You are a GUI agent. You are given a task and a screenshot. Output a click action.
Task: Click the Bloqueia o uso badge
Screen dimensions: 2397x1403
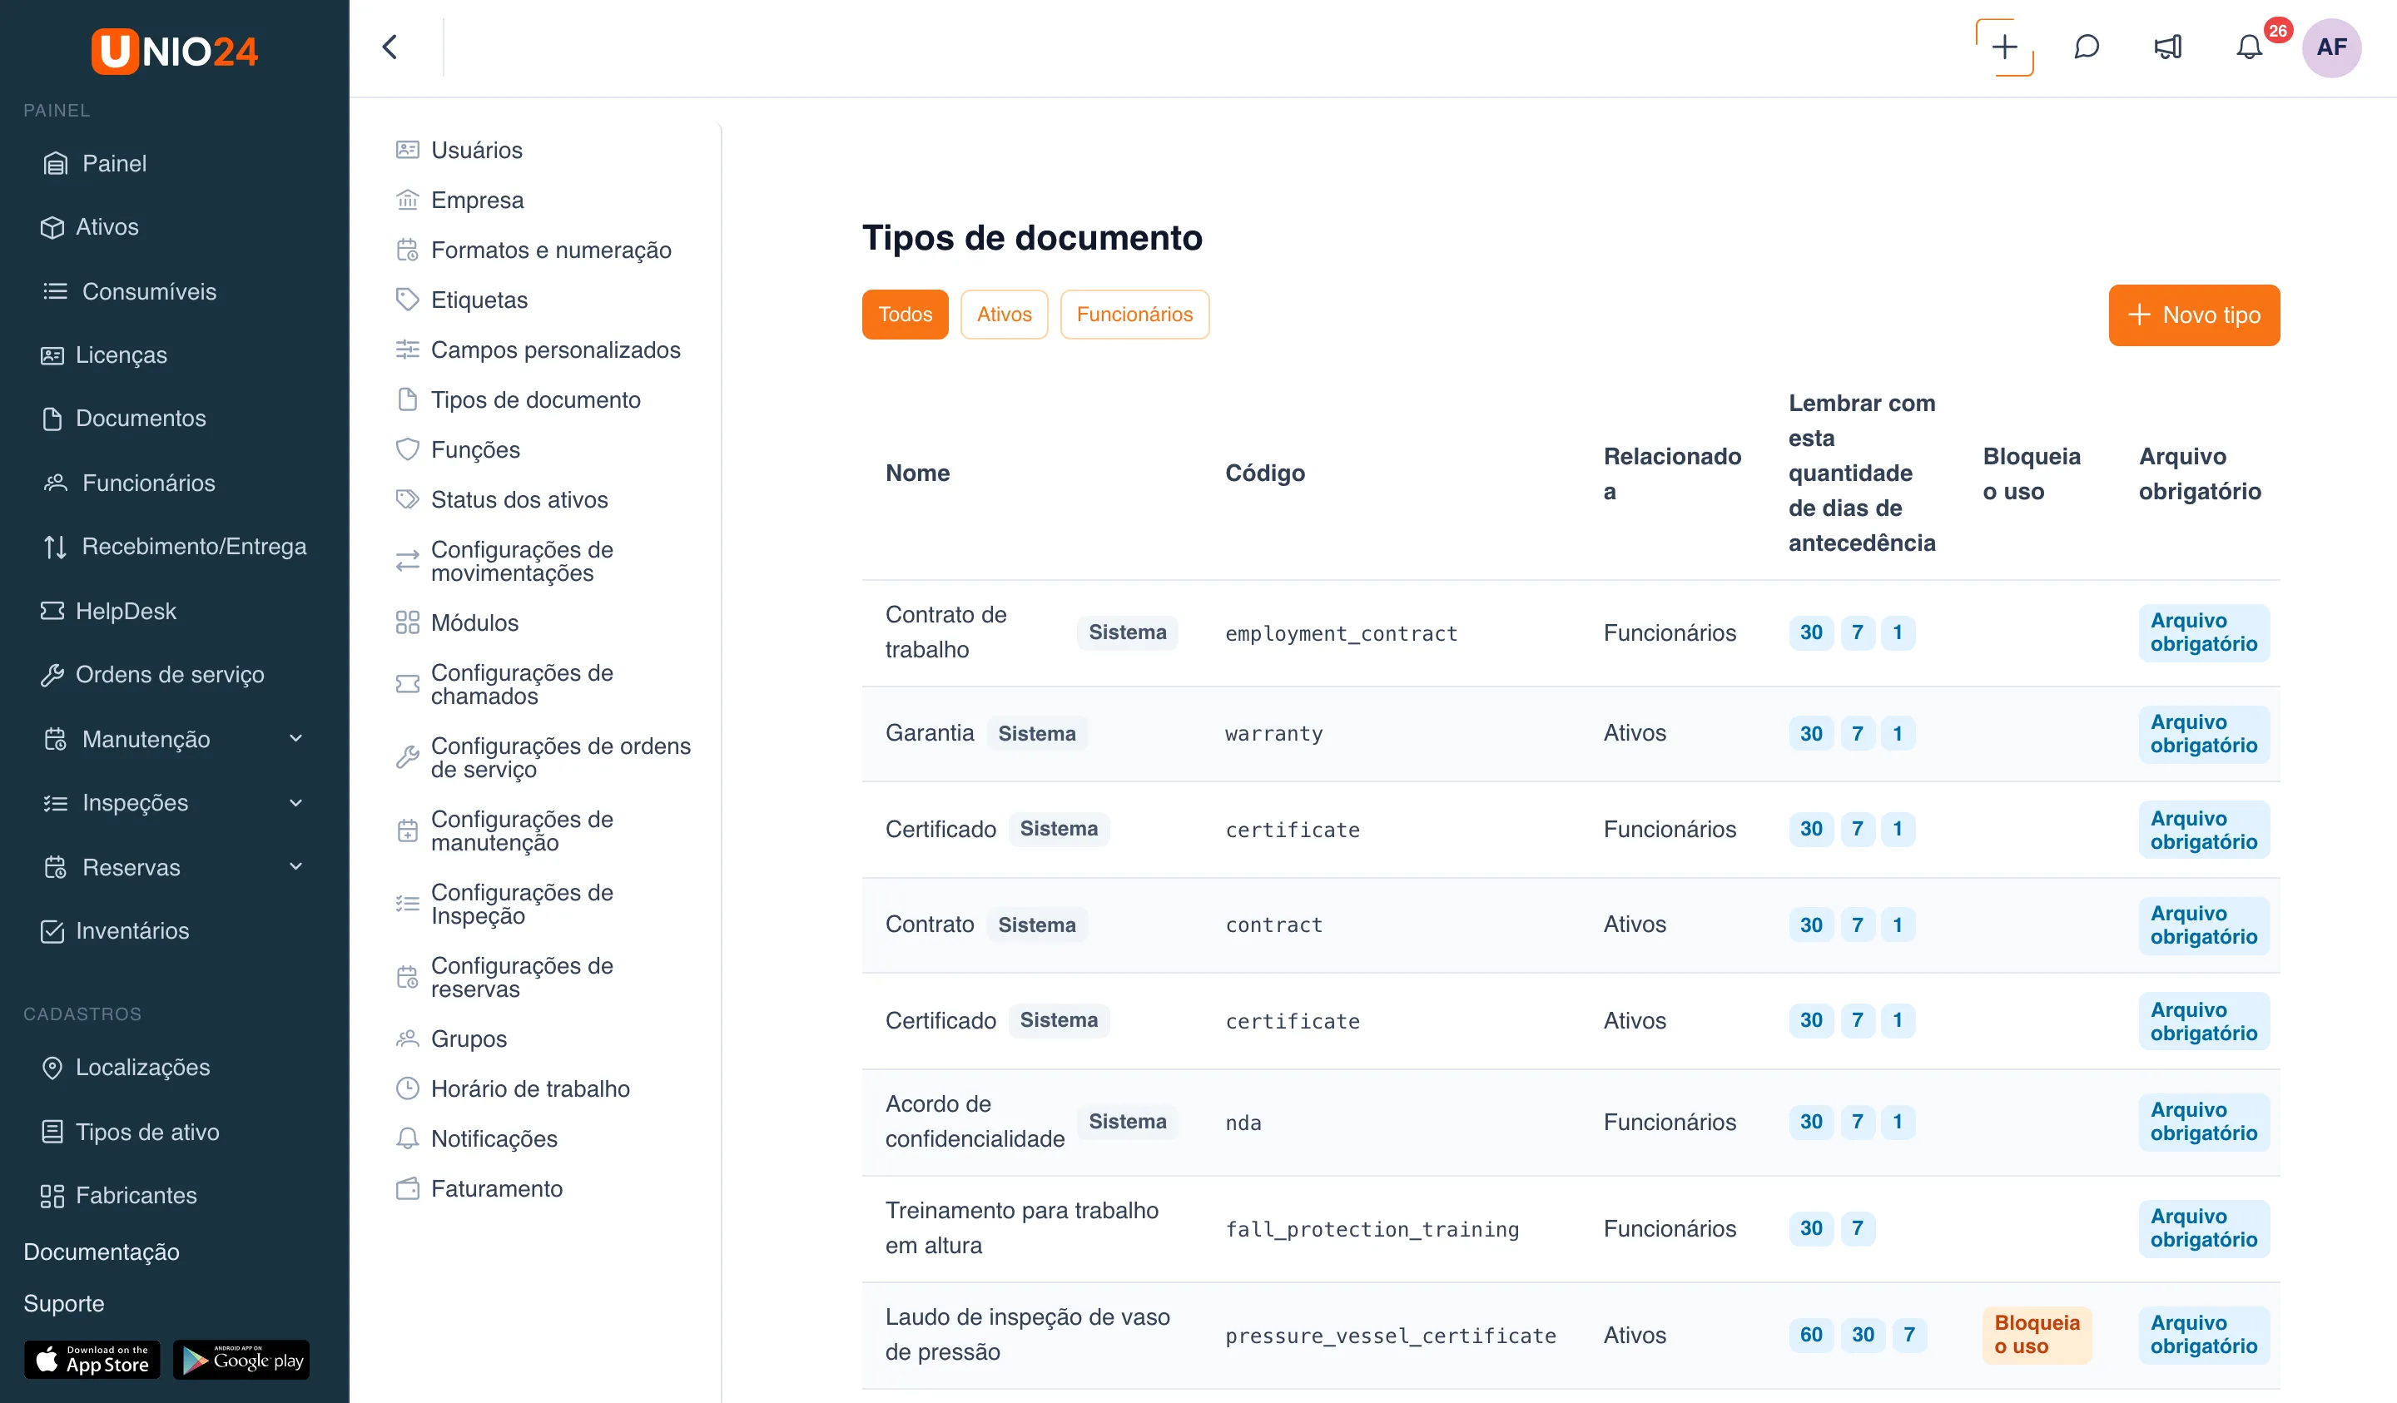[x=2037, y=1335]
